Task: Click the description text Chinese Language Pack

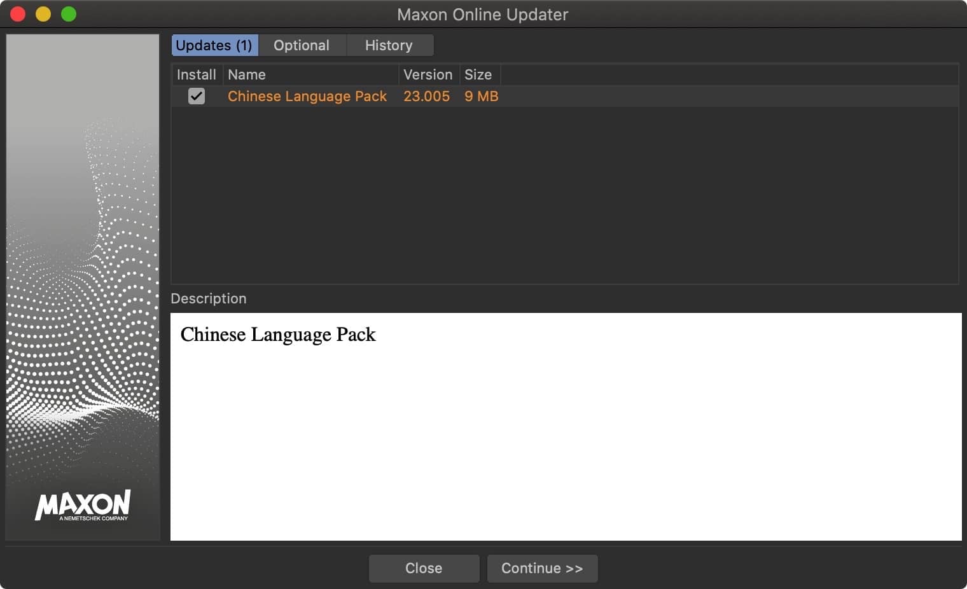Action: click(x=278, y=335)
